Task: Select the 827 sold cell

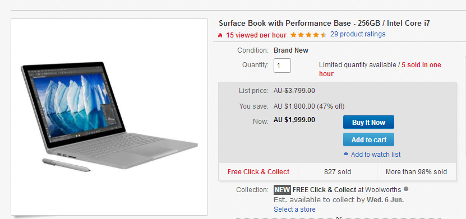Action: click(338, 172)
